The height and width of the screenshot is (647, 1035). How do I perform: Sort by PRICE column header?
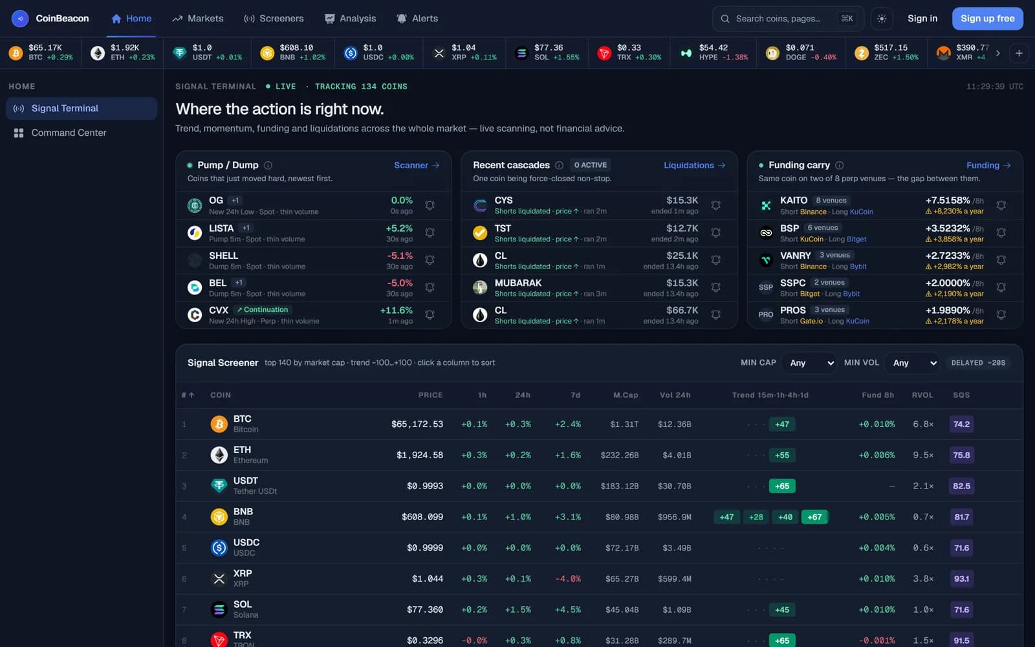coord(431,395)
